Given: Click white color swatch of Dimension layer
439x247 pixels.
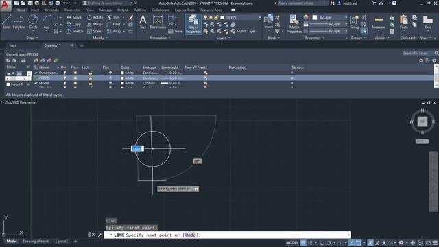Looking at the screenshot, I should pos(122,73).
